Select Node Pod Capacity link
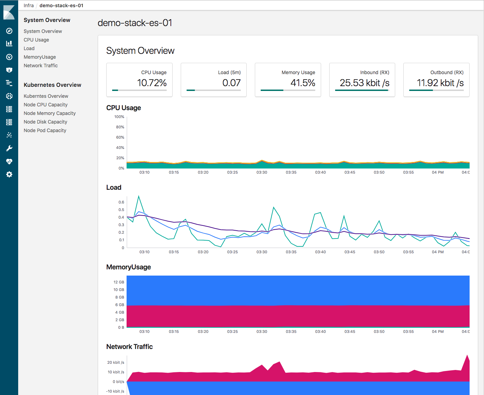 (x=45, y=130)
